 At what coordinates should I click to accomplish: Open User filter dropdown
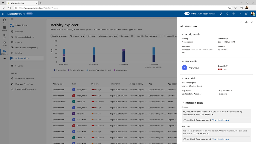click(x=125, y=36)
